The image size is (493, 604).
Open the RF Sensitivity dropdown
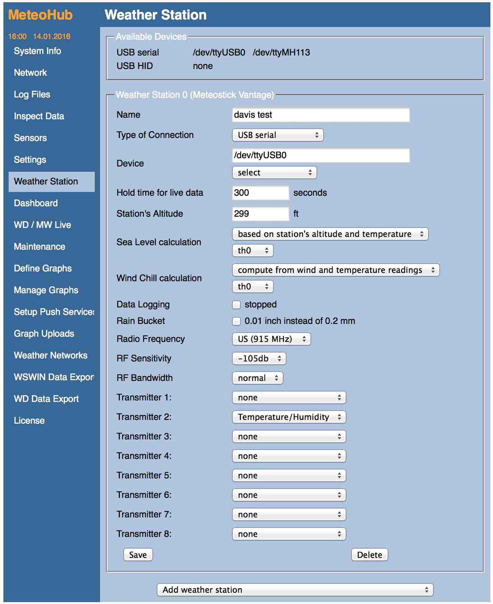point(259,359)
